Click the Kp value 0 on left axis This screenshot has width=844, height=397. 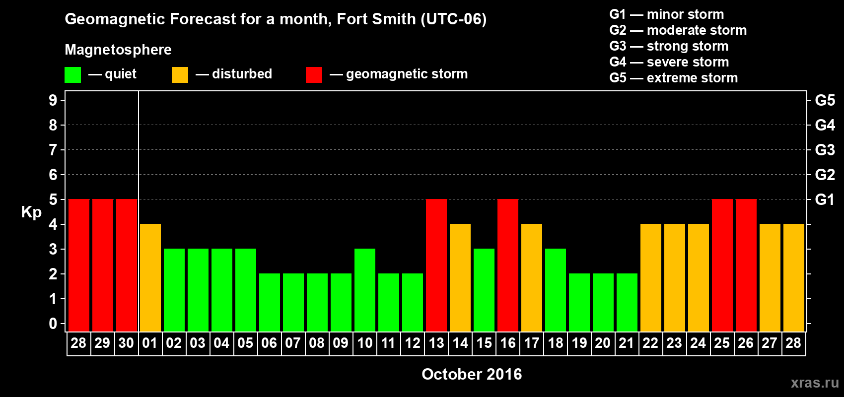point(53,324)
